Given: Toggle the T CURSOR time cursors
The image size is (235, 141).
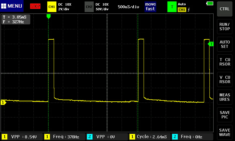Looking at the screenshot, I should point(224,62).
